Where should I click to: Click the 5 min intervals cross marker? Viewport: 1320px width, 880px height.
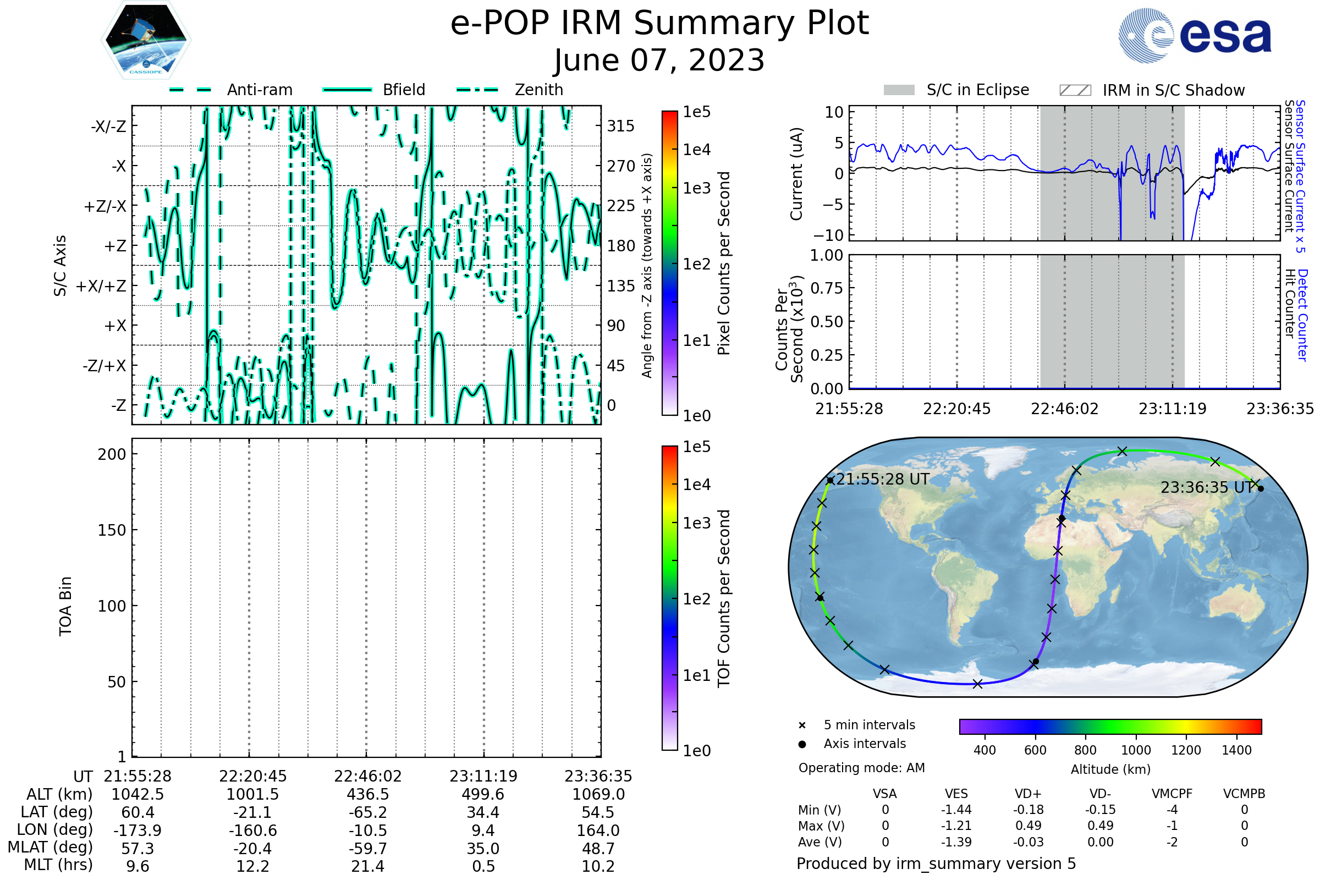coord(802,725)
